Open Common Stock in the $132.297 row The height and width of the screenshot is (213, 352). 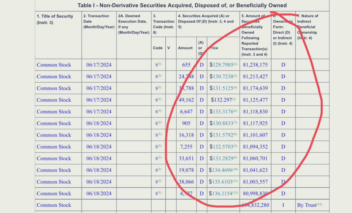click(x=54, y=100)
